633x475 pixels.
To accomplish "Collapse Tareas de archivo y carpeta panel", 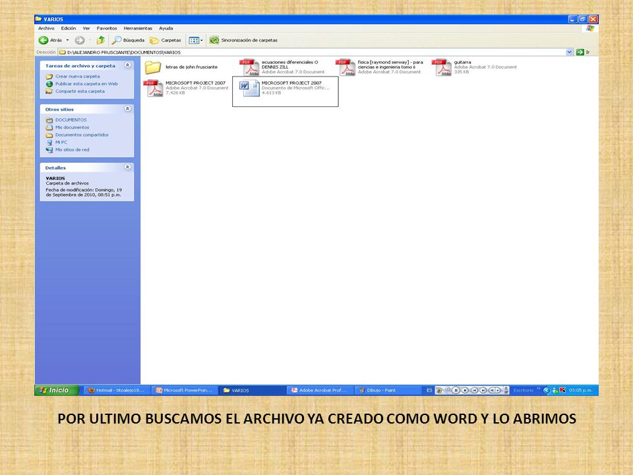I will click(127, 65).
